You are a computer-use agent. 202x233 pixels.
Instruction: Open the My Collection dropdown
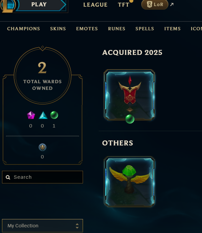pos(42,226)
